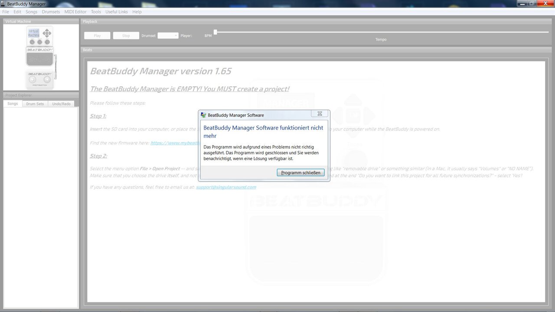
Task: Click the down arrow on the pedal's directional pad
Action: [x=46, y=36]
